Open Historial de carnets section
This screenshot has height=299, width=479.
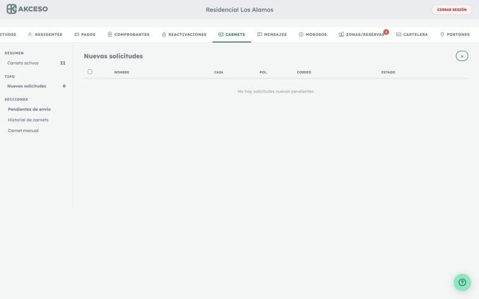click(x=28, y=120)
